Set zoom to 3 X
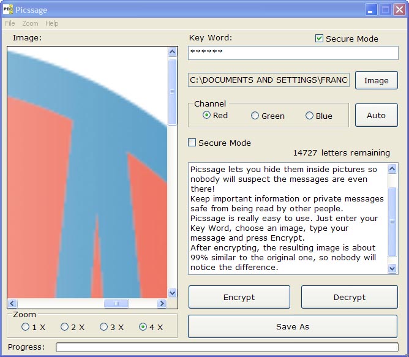This screenshot has height=357, width=409. (x=103, y=327)
